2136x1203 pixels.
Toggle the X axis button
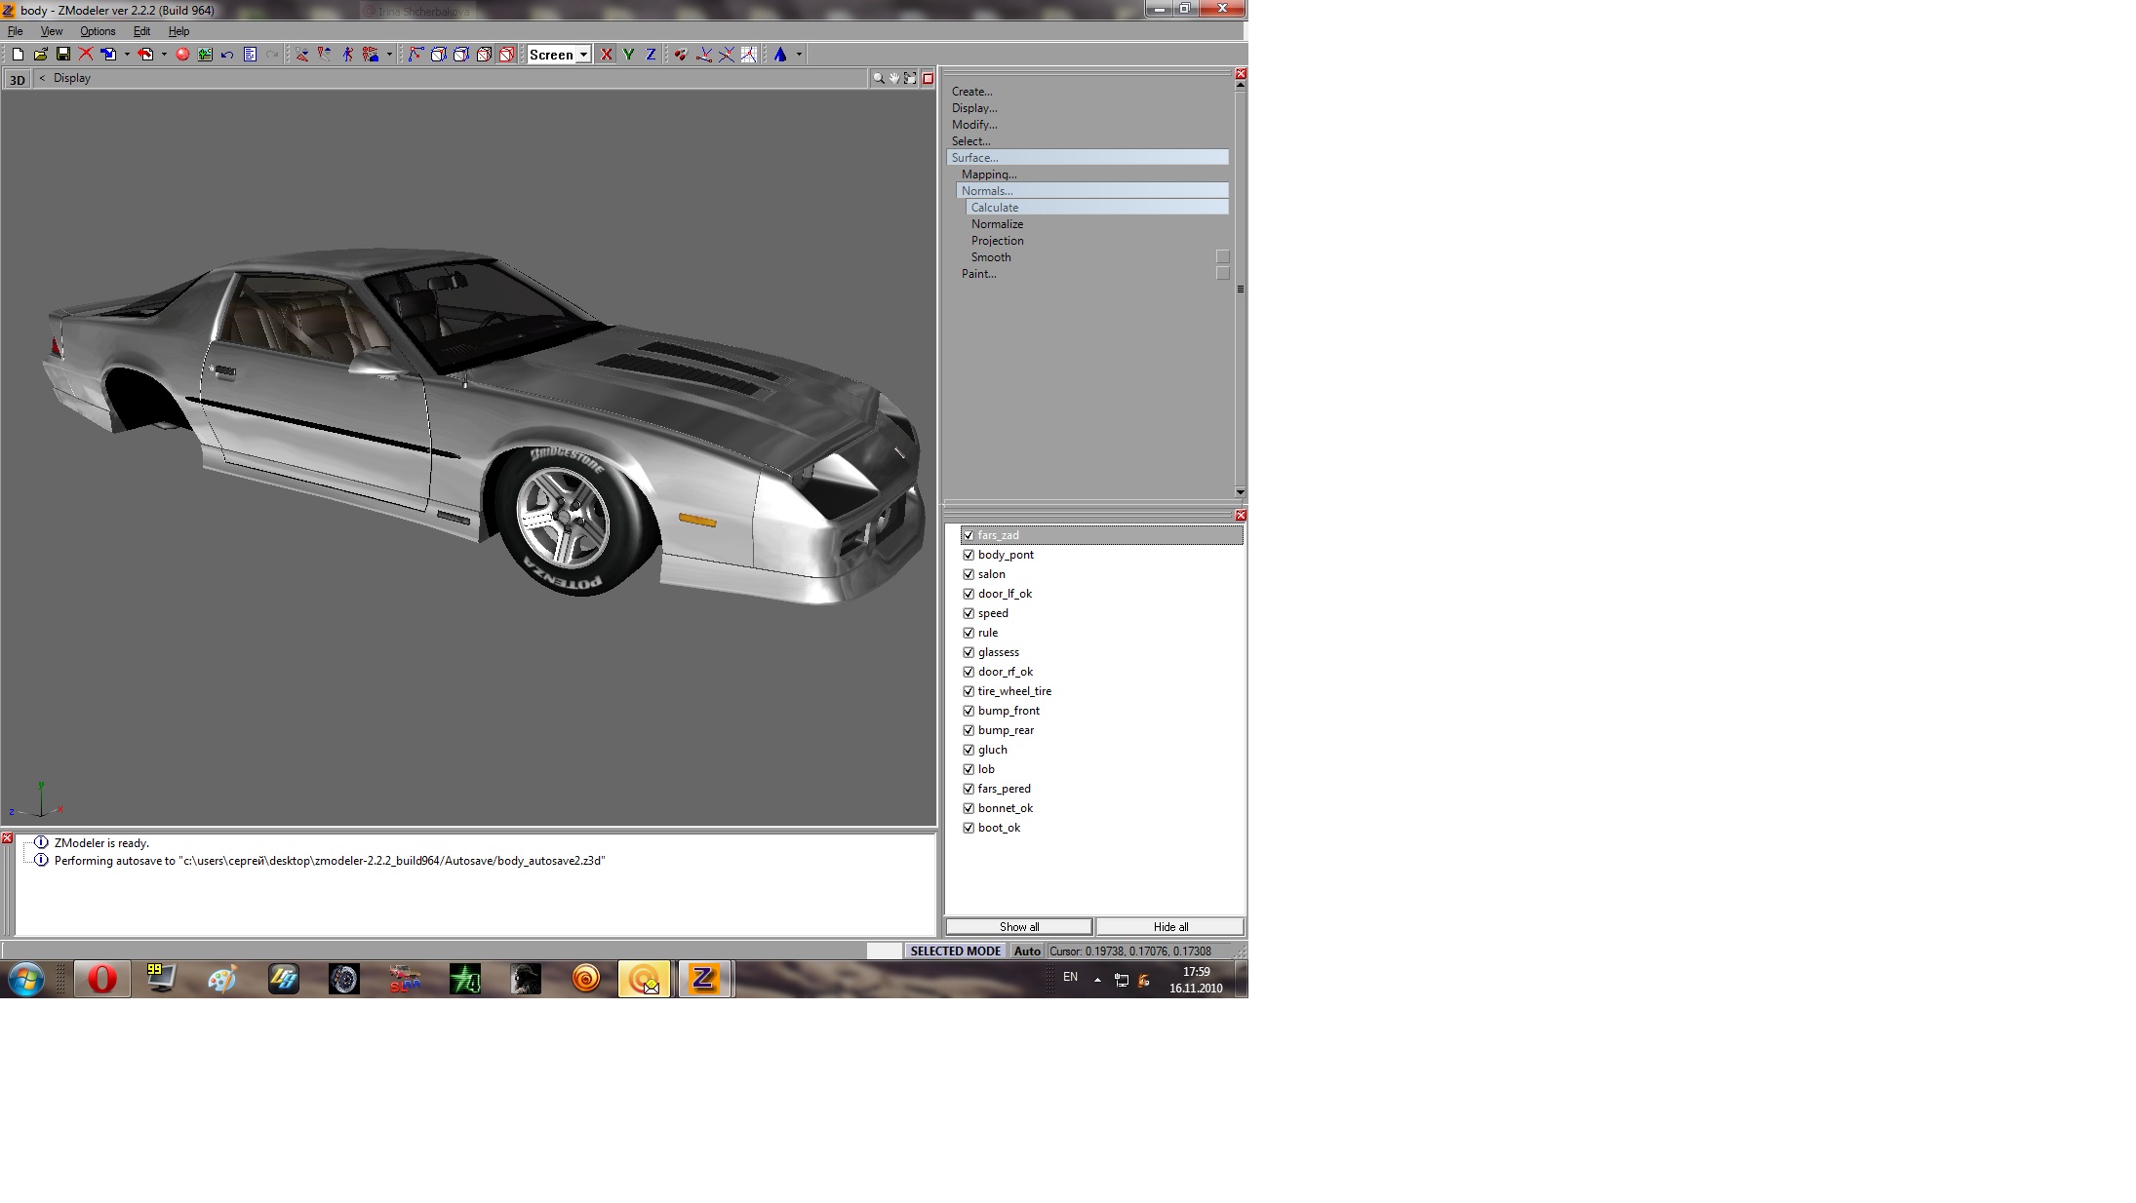coord(607,55)
